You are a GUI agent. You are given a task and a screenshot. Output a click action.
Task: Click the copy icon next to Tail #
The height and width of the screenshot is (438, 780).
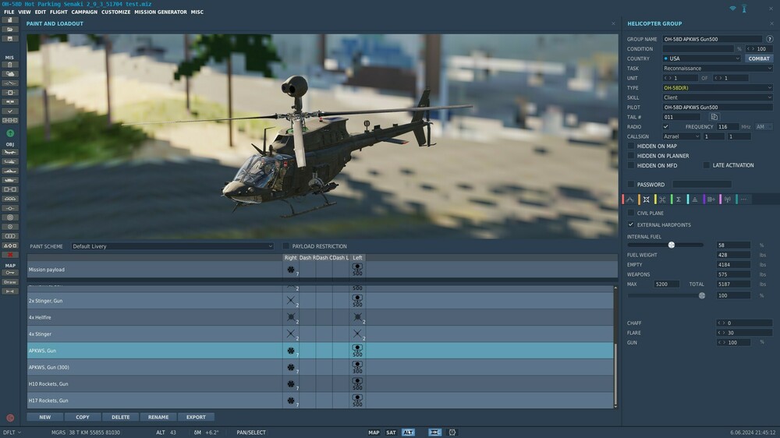[x=714, y=117]
